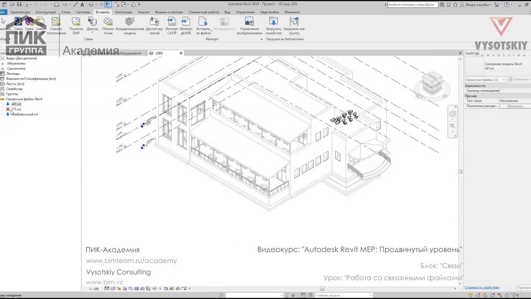
Task: Click the Связь panel label on the ribbon
Action: click(x=88, y=39)
